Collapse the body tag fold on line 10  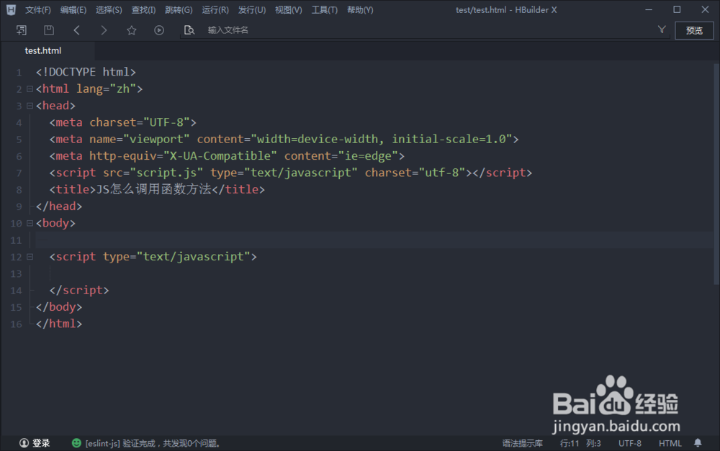tap(30, 223)
